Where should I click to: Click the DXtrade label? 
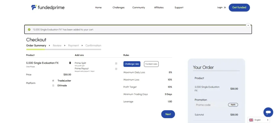coord(62,86)
